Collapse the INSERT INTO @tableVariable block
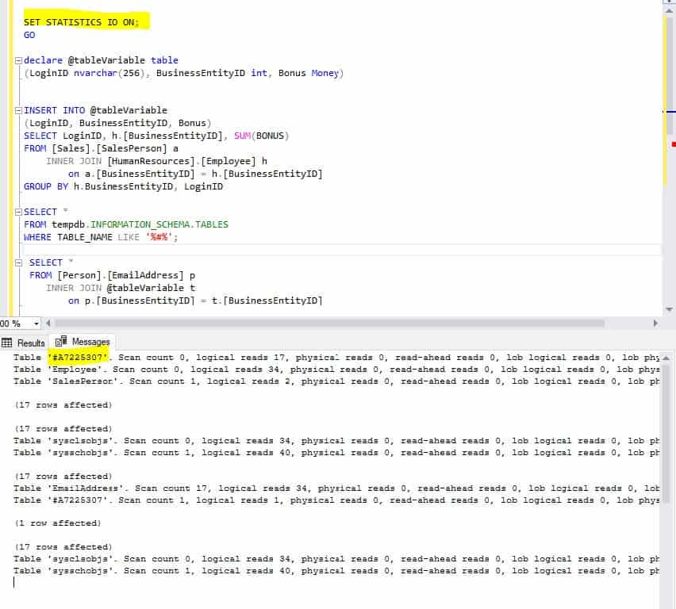Image resolution: width=676 pixels, height=609 pixels. pyautogui.click(x=18, y=111)
